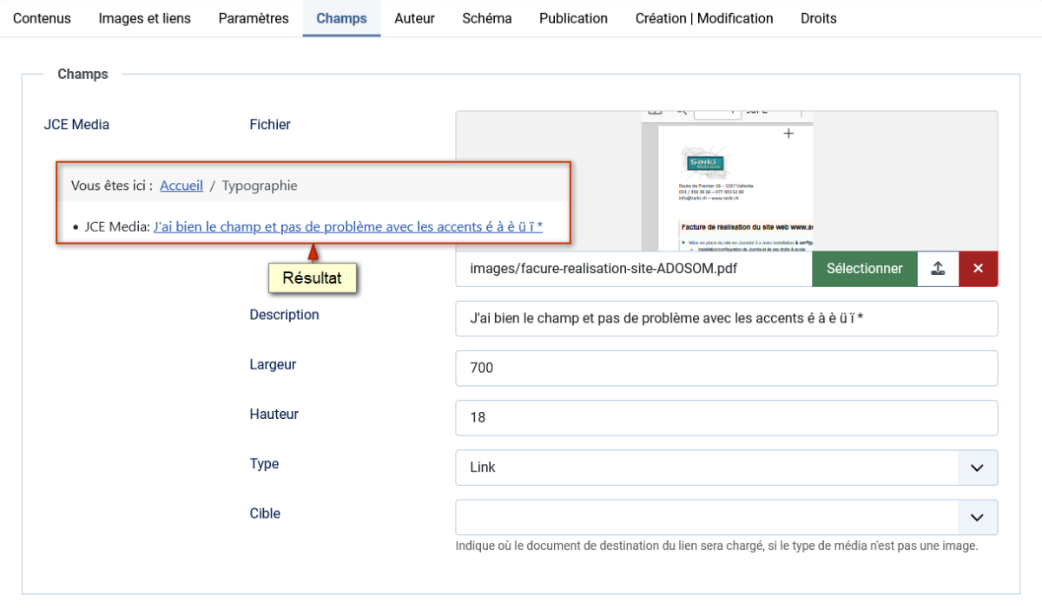The height and width of the screenshot is (614, 1042).
Task: Open the Type dropdown showing Link
Action: (727, 467)
